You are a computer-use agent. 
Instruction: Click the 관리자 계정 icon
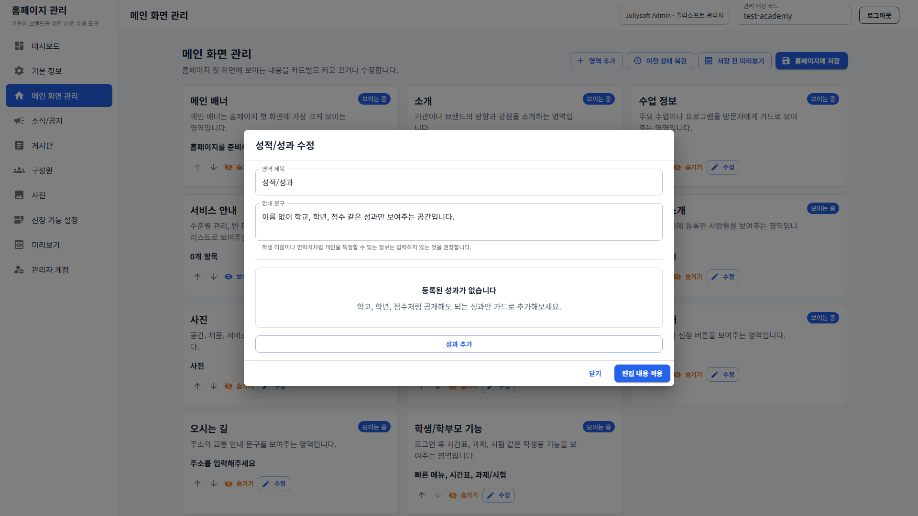[19, 269]
